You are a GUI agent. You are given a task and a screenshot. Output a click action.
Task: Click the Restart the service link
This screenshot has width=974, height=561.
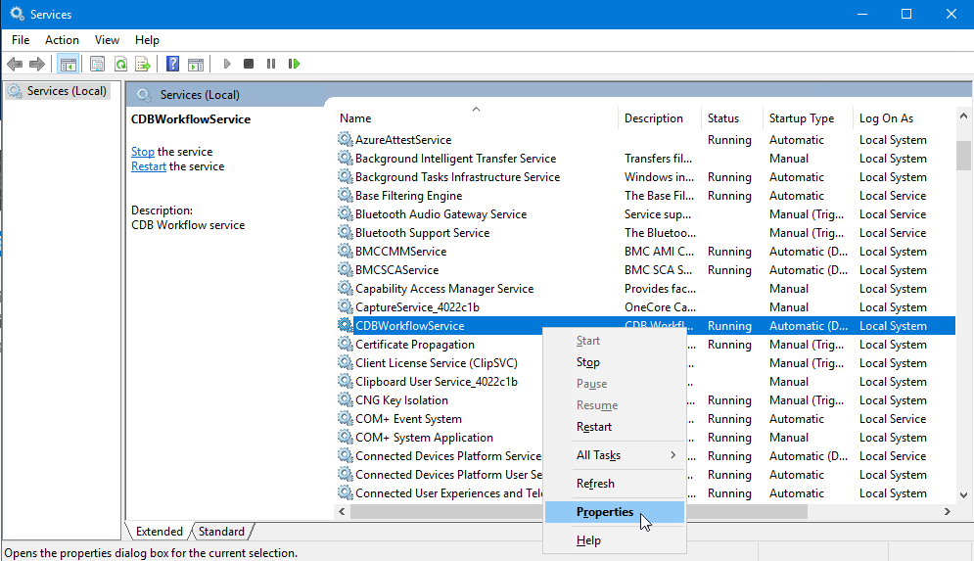click(149, 166)
